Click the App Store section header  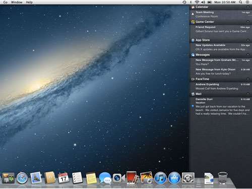pyautogui.click(x=221, y=40)
